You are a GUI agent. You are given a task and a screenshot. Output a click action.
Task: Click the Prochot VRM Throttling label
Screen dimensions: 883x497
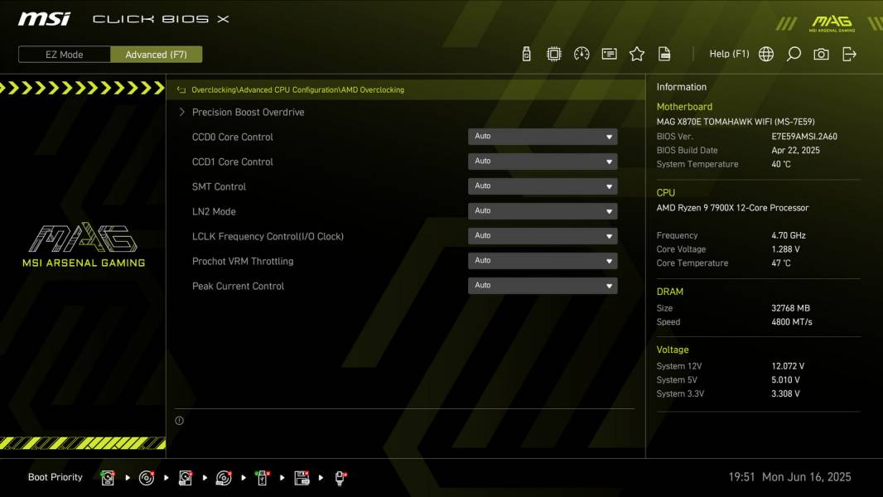tap(243, 261)
